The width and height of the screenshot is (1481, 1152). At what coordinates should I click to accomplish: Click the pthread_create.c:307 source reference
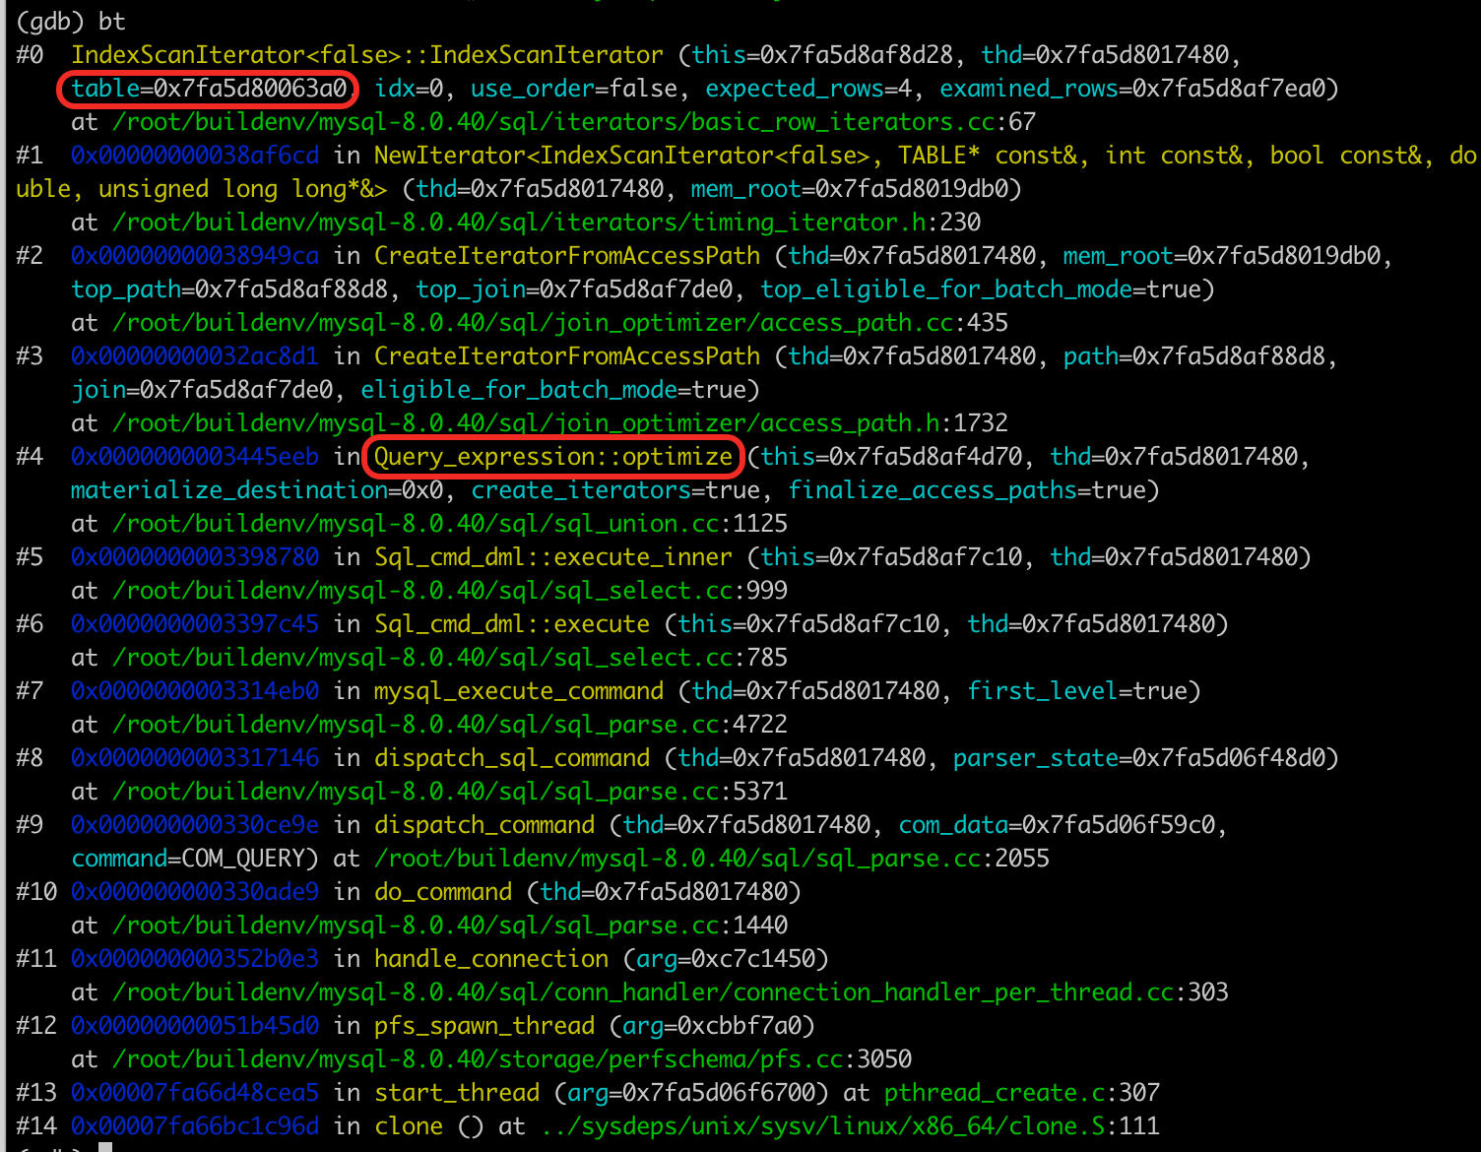1021,1093
